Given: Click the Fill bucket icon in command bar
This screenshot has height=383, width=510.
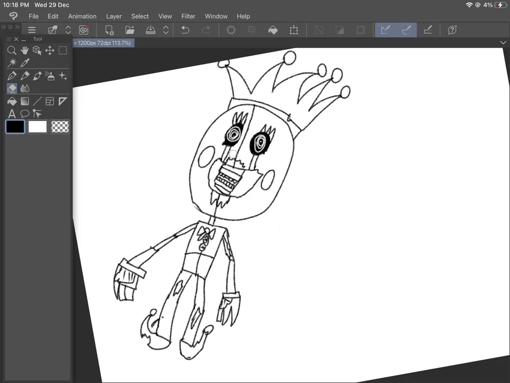Looking at the screenshot, I should [273, 30].
